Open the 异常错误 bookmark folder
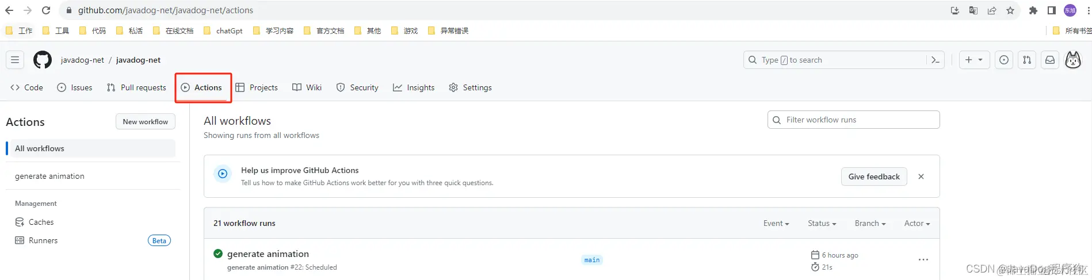This screenshot has height=280, width=1092. click(448, 30)
